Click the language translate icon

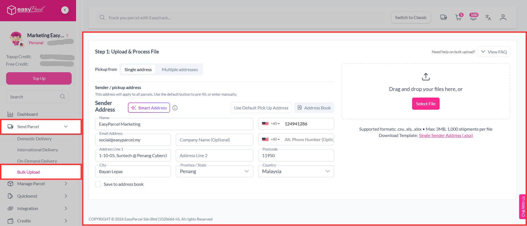tap(488, 18)
